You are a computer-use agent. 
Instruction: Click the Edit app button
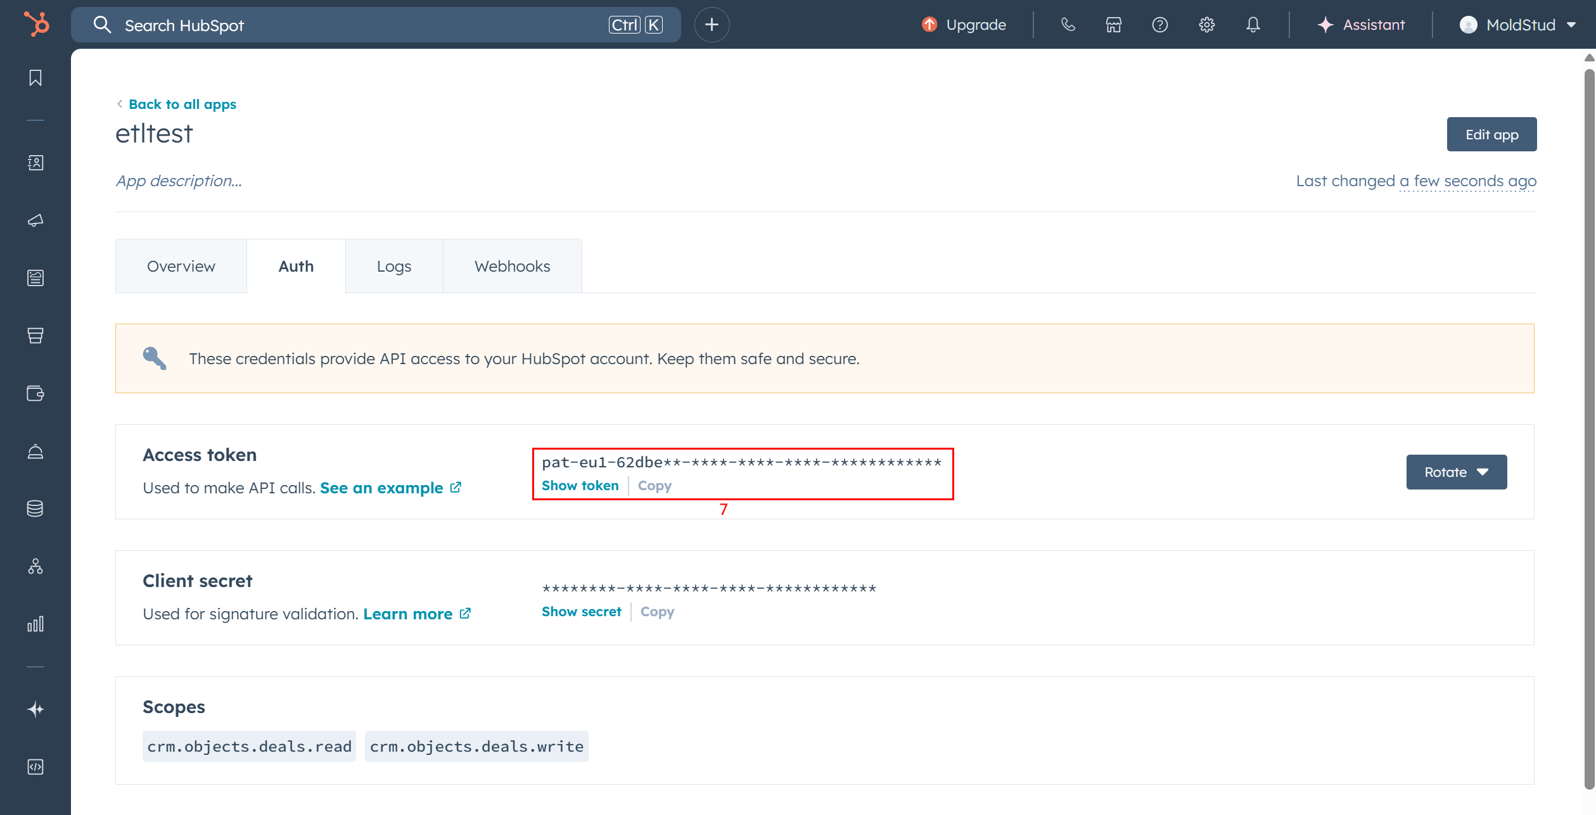(1491, 134)
